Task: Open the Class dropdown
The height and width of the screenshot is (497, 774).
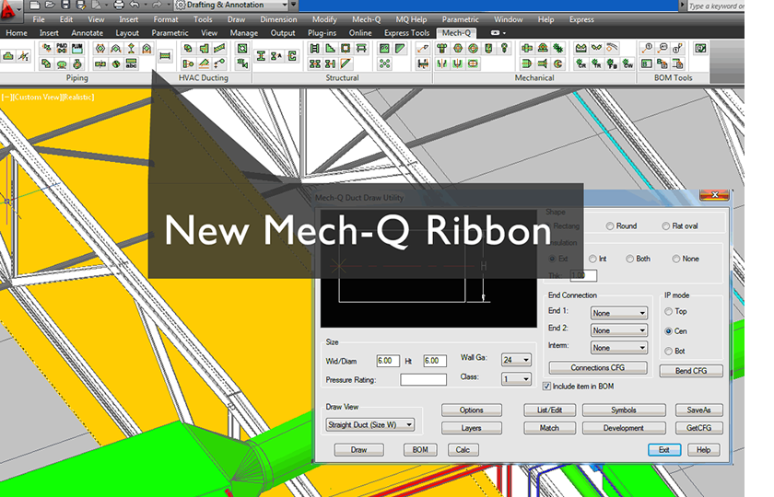Action: pos(516,378)
